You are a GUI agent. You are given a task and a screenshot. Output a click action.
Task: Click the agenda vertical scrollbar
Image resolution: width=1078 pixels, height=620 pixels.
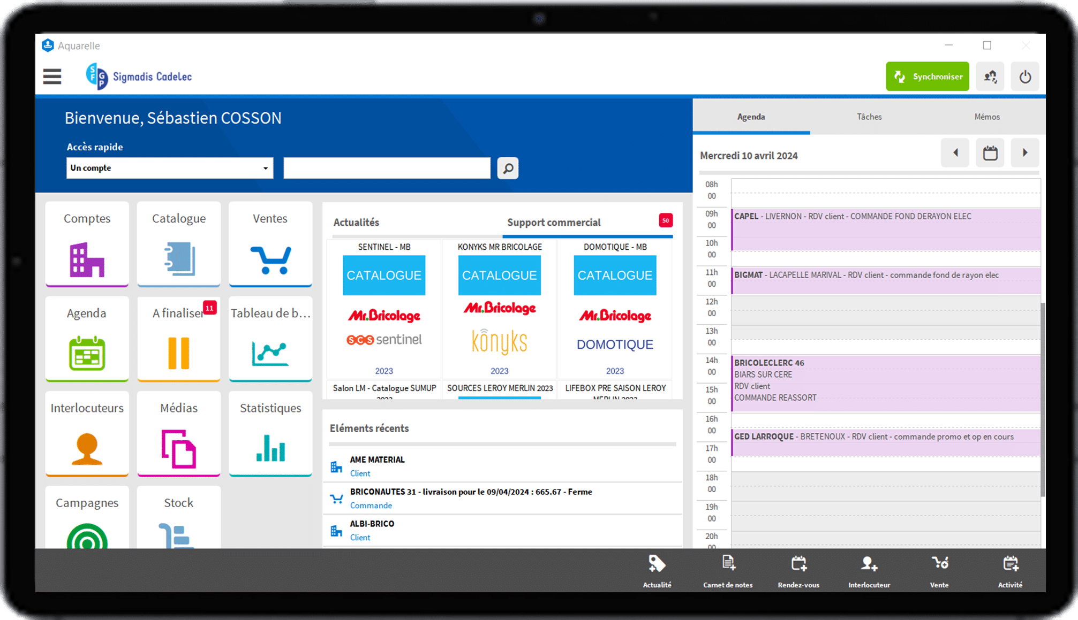pyautogui.click(x=1043, y=399)
